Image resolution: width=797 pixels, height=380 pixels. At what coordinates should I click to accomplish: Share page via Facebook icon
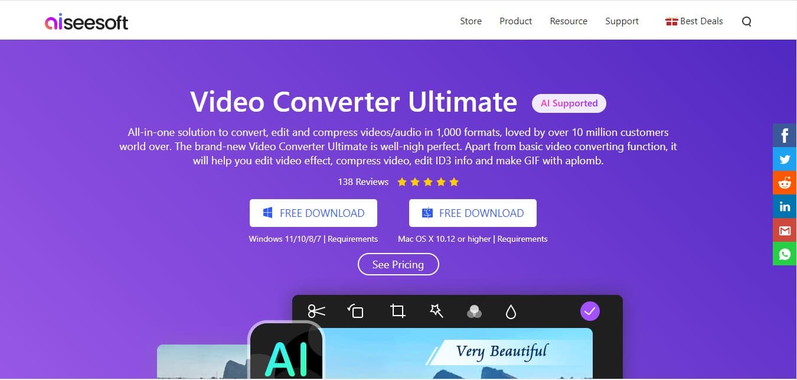(x=785, y=136)
